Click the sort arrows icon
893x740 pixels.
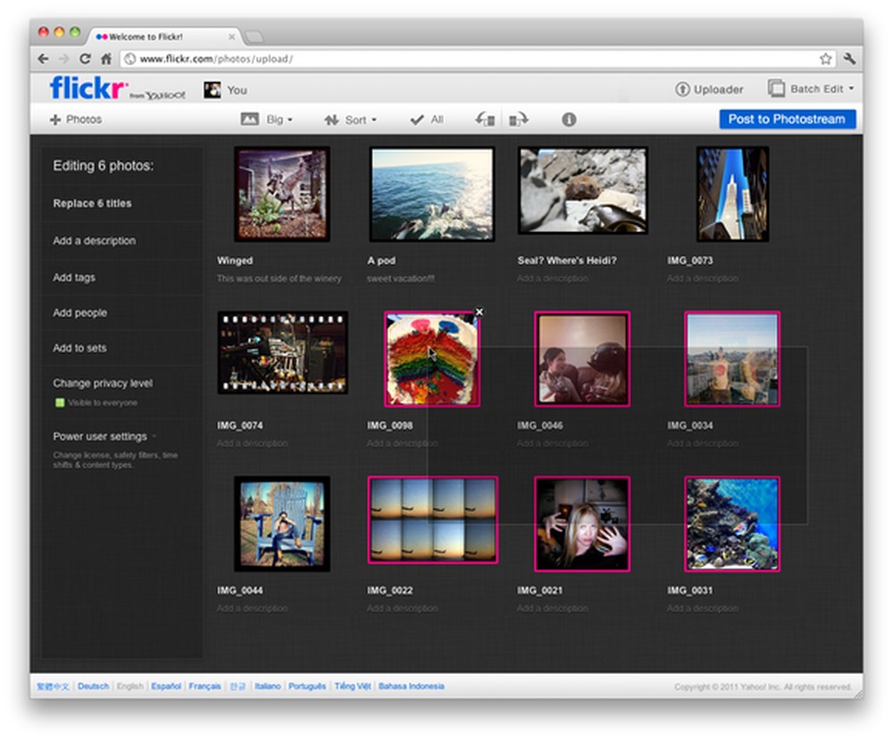click(331, 119)
